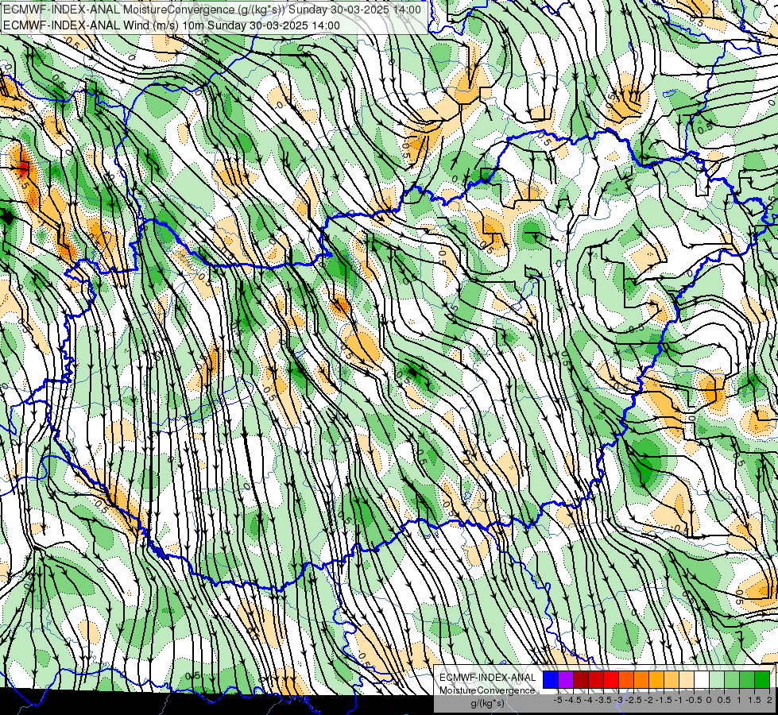Select the palest green legend swatch
The width and height of the screenshot is (778, 715).
pyautogui.click(x=717, y=680)
